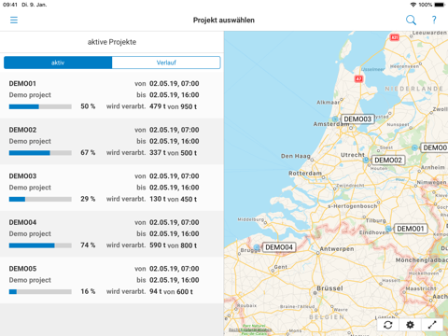Tap Rotterdam on the map
Image resolution: width=448 pixels, height=336 pixels.
(x=305, y=174)
